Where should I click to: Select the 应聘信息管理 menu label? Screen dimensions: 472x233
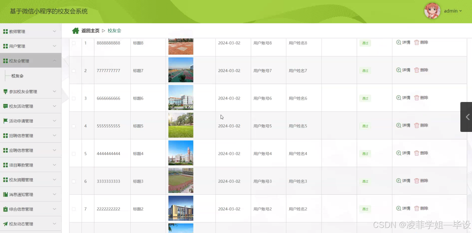point(21,150)
